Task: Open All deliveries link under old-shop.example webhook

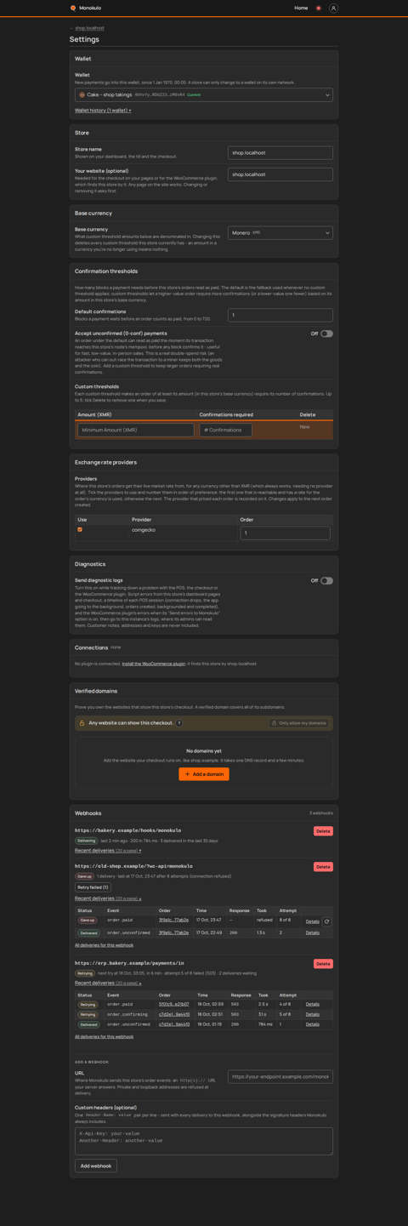Action: tap(104, 945)
